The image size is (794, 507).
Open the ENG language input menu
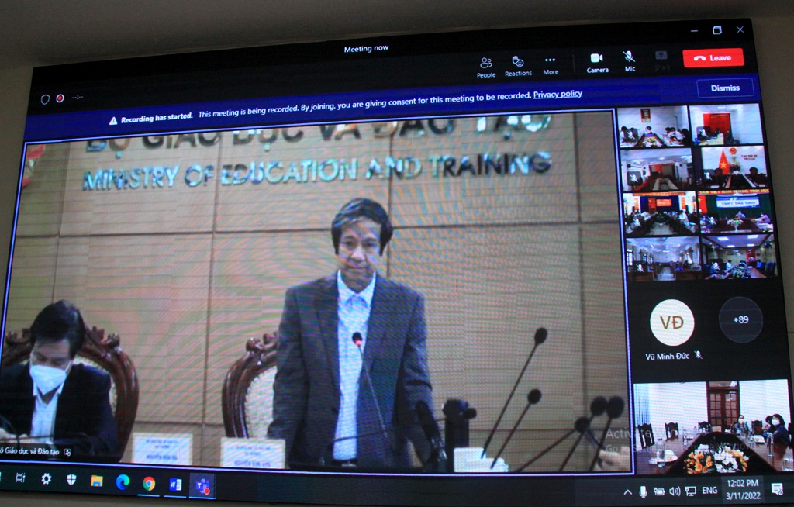709,491
